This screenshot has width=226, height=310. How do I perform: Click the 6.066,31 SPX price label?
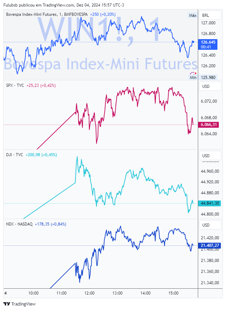pos(209,125)
